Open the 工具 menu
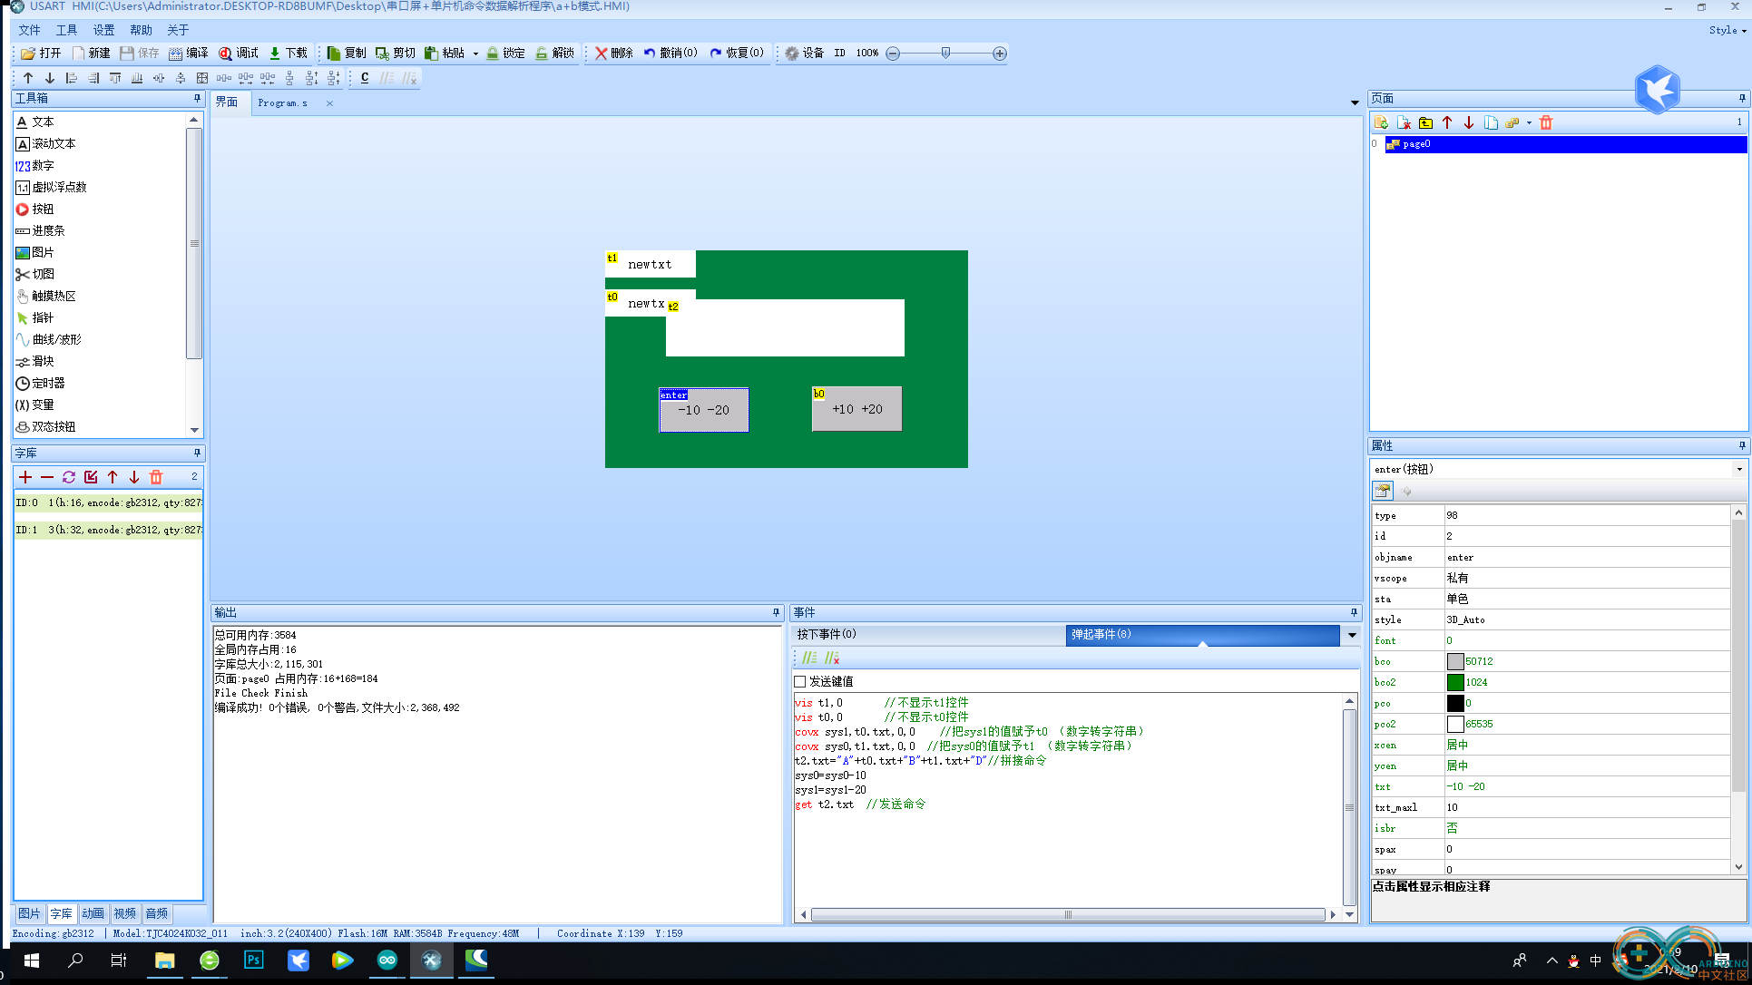This screenshot has height=985, width=1752. click(x=66, y=30)
